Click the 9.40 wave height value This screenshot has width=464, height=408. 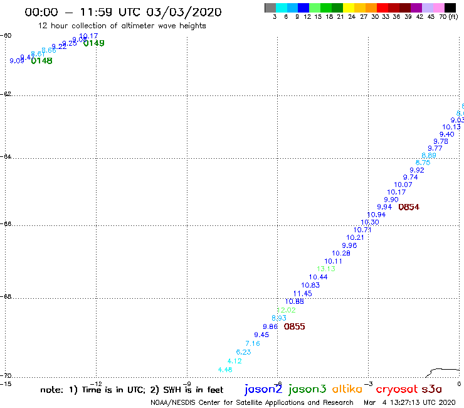[x=447, y=134]
